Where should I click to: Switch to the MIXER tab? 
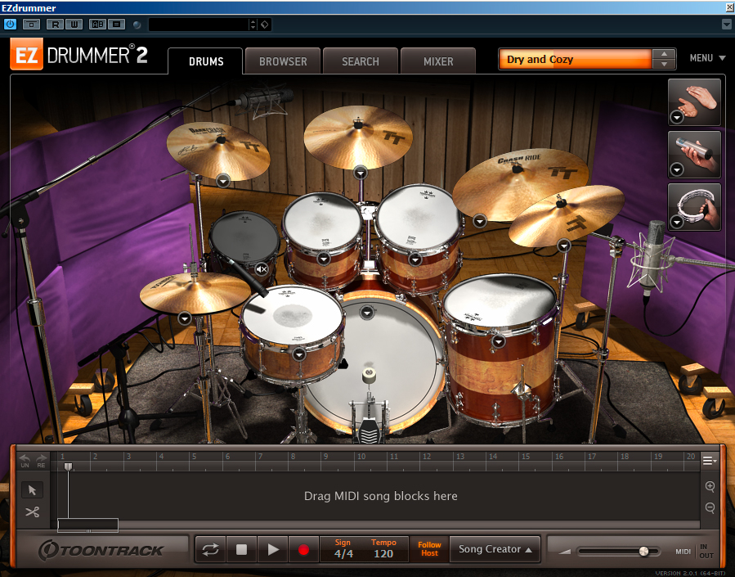point(438,61)
